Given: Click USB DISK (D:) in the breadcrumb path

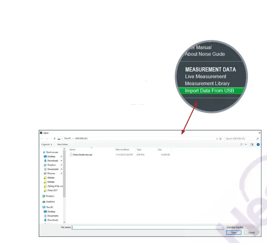Looking at the screenshot, I should click(x=81, y=138).
